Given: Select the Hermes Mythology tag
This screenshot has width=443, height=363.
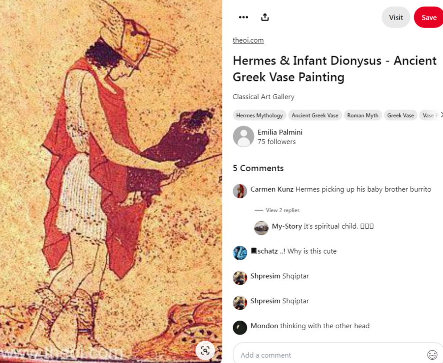Looking at the screenshot, I should 259,115.
